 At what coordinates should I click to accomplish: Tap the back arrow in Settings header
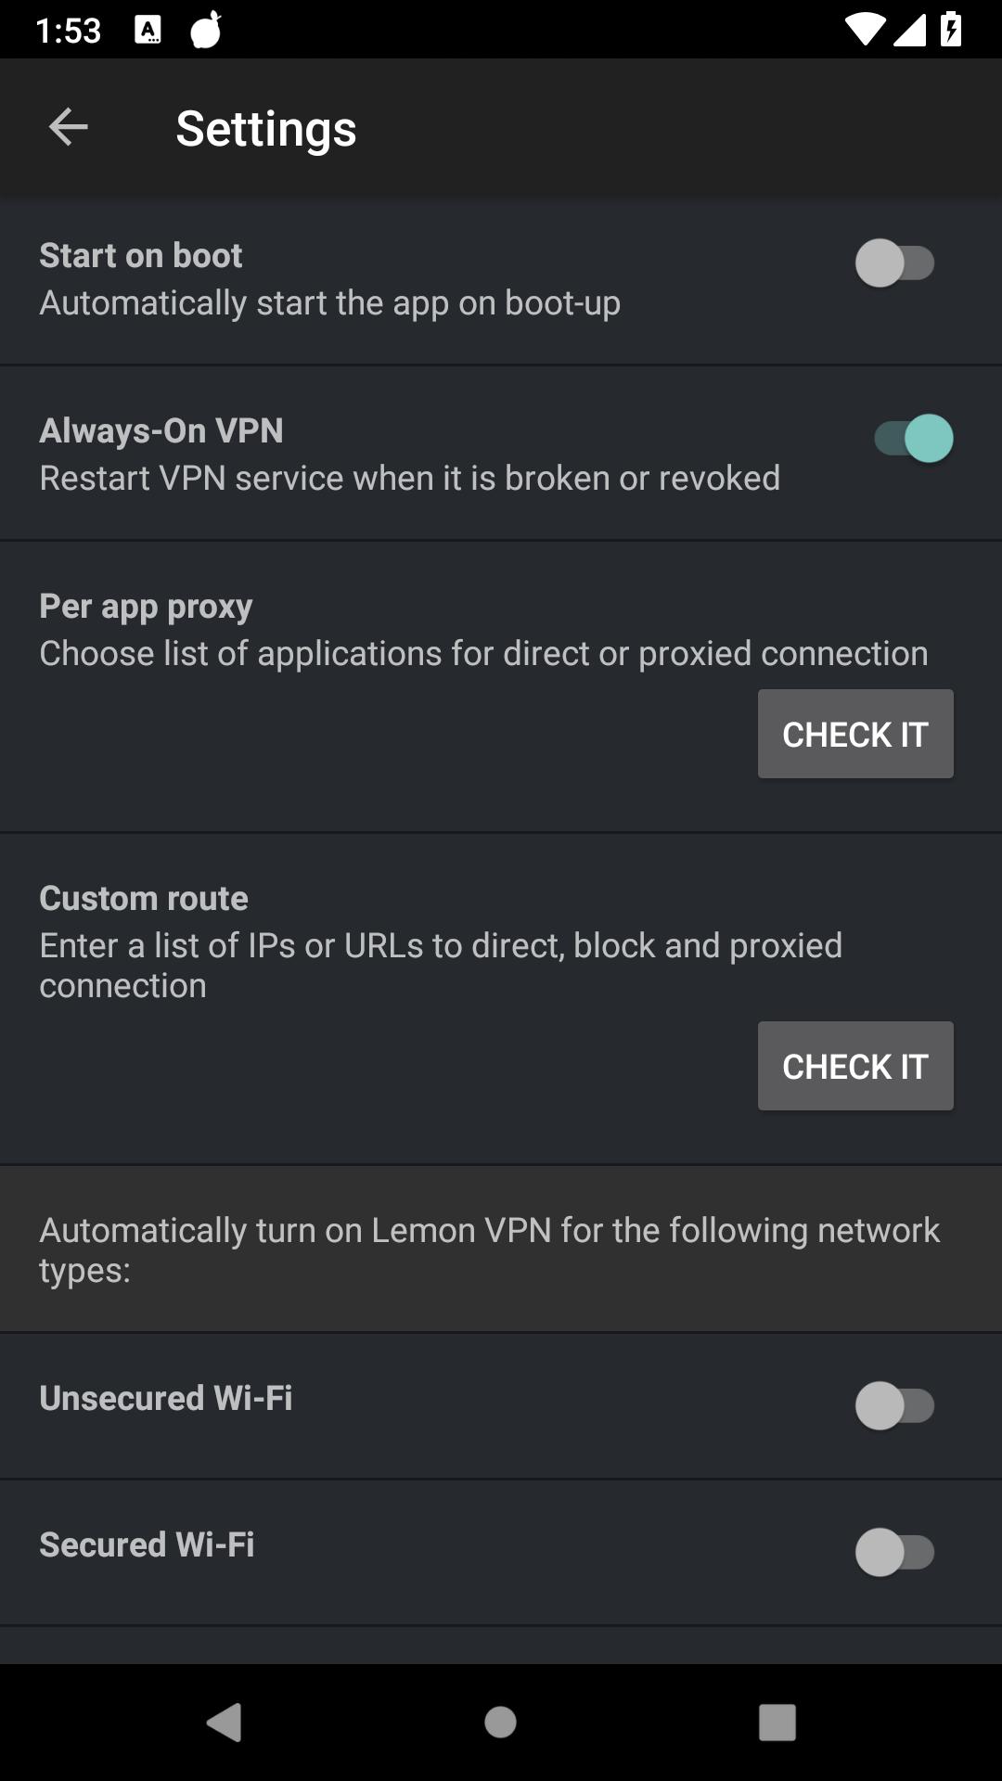[x=68, y=127]
